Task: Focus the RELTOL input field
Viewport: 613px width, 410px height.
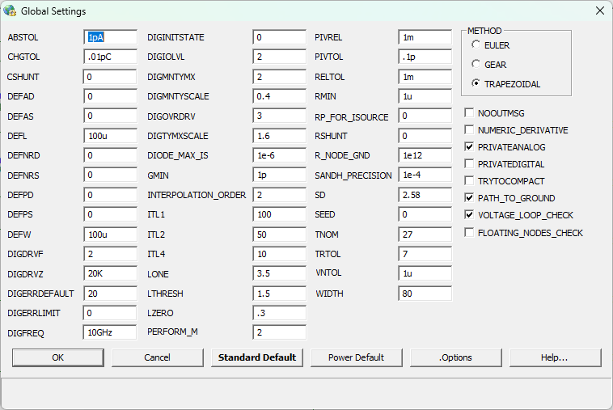Action: coord(425,77)
